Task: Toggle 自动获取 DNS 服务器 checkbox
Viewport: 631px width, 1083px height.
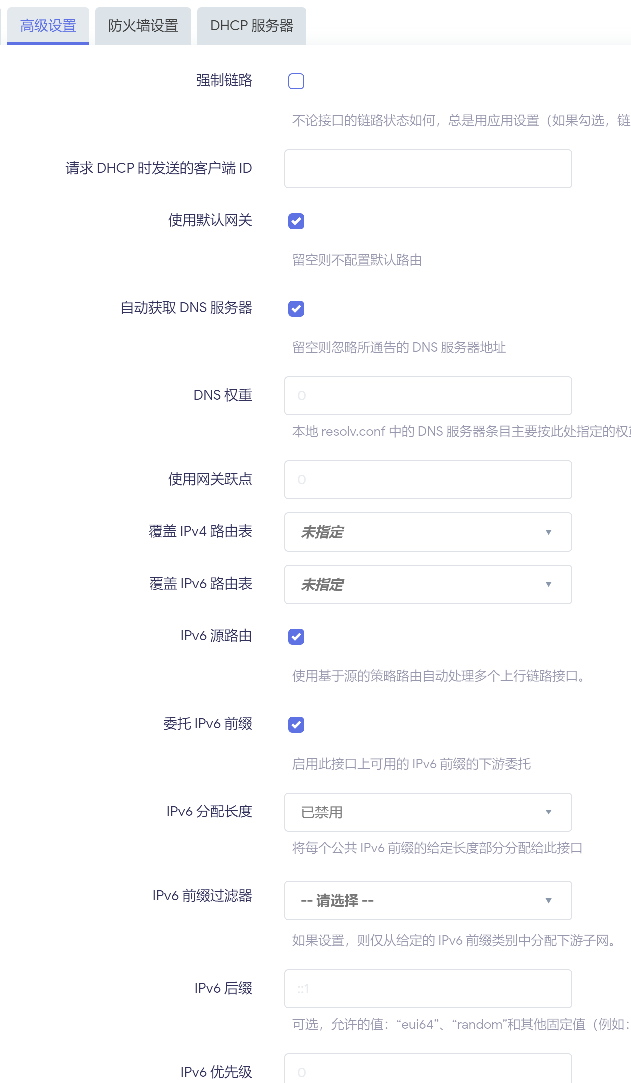Action: [x=296, y=308]
